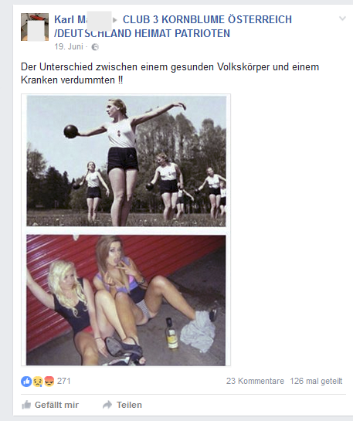Show the 271 reactions list
353x421 pixels.
click(x=63, y=381)
